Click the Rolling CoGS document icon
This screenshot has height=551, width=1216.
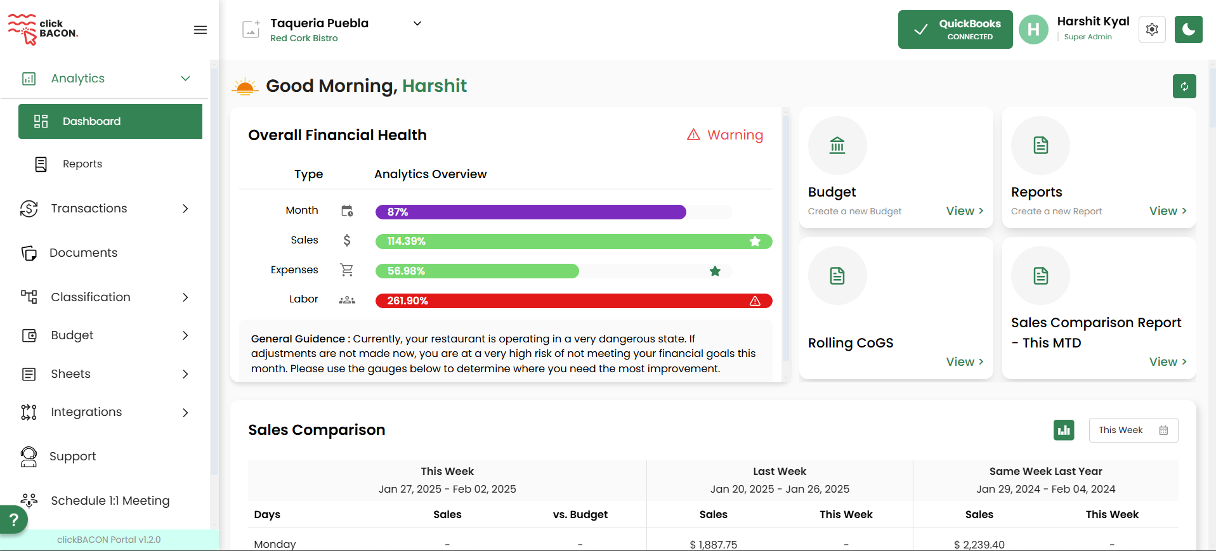click(837, 276)
